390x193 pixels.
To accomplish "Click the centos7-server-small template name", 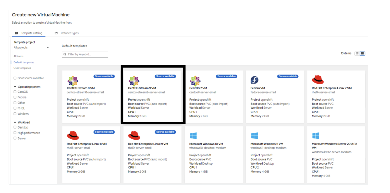I will [203, 92].
